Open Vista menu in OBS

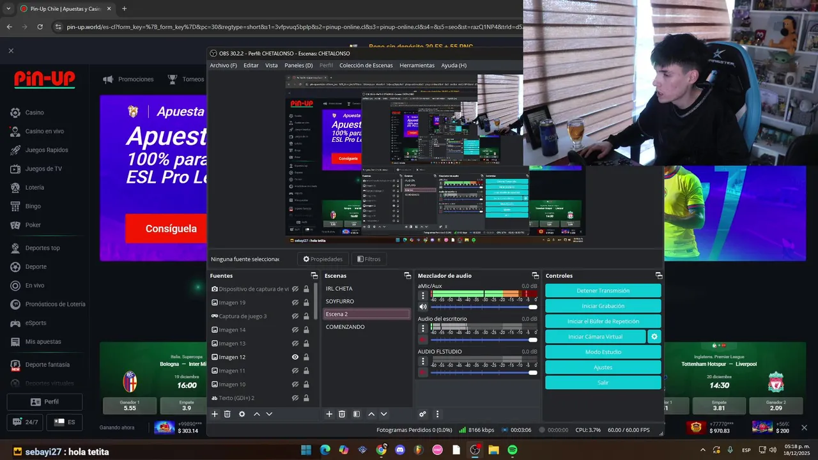(x=272, y=65)
